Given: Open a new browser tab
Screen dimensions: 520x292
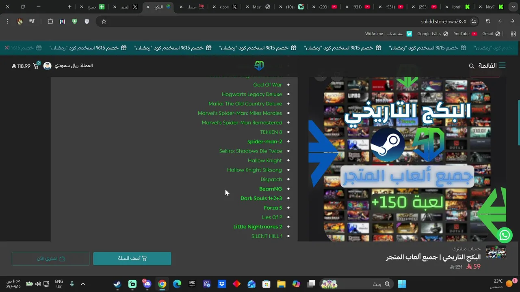Looking at the screenshot, I should tap(69, 7).
